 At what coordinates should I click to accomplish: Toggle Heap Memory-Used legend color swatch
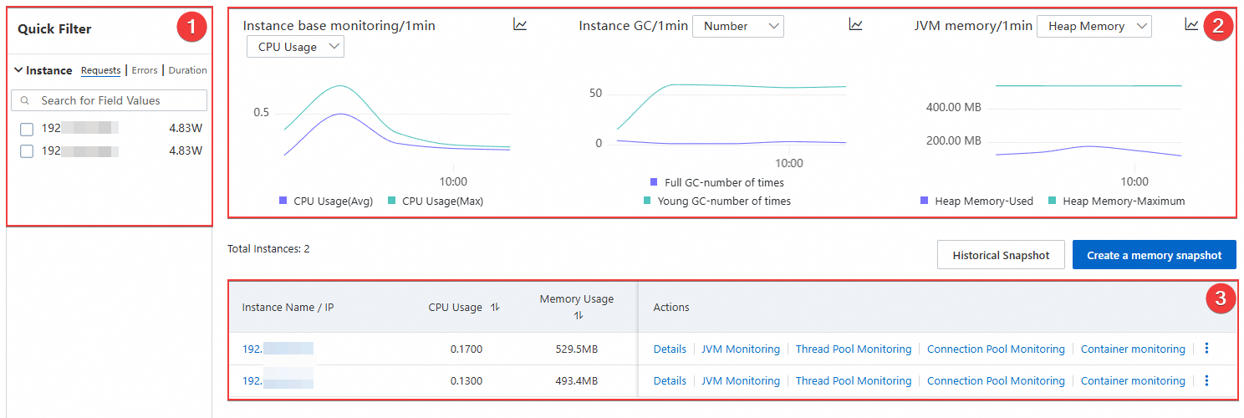point(924,201)
